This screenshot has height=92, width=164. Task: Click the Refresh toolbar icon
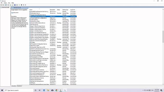(x=10, y=5)
